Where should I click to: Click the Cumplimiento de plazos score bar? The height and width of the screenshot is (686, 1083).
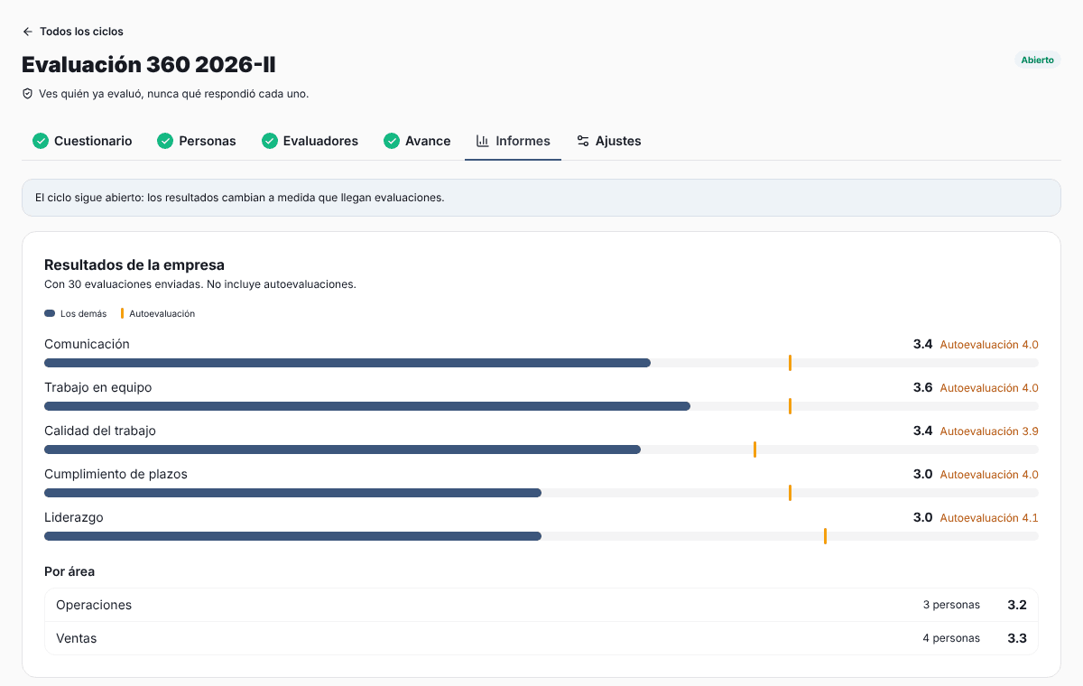pos(541,493)
